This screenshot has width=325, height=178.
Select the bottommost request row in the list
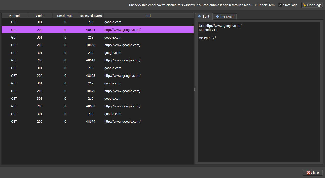click(91, 122)
